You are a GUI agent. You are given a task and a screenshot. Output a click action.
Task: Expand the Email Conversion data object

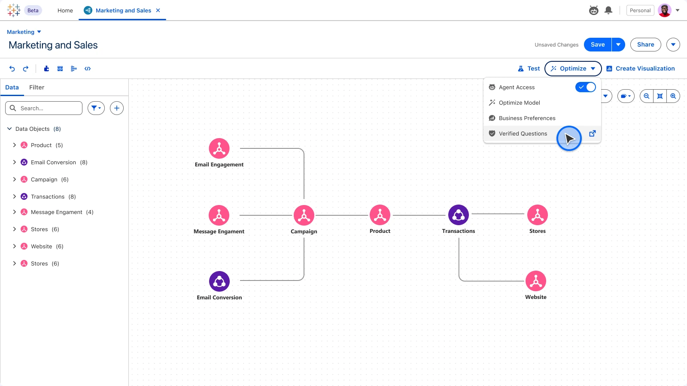point(15,162)
